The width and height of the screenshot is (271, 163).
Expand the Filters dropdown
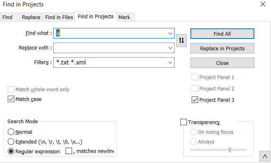click(x=170, y=62)
